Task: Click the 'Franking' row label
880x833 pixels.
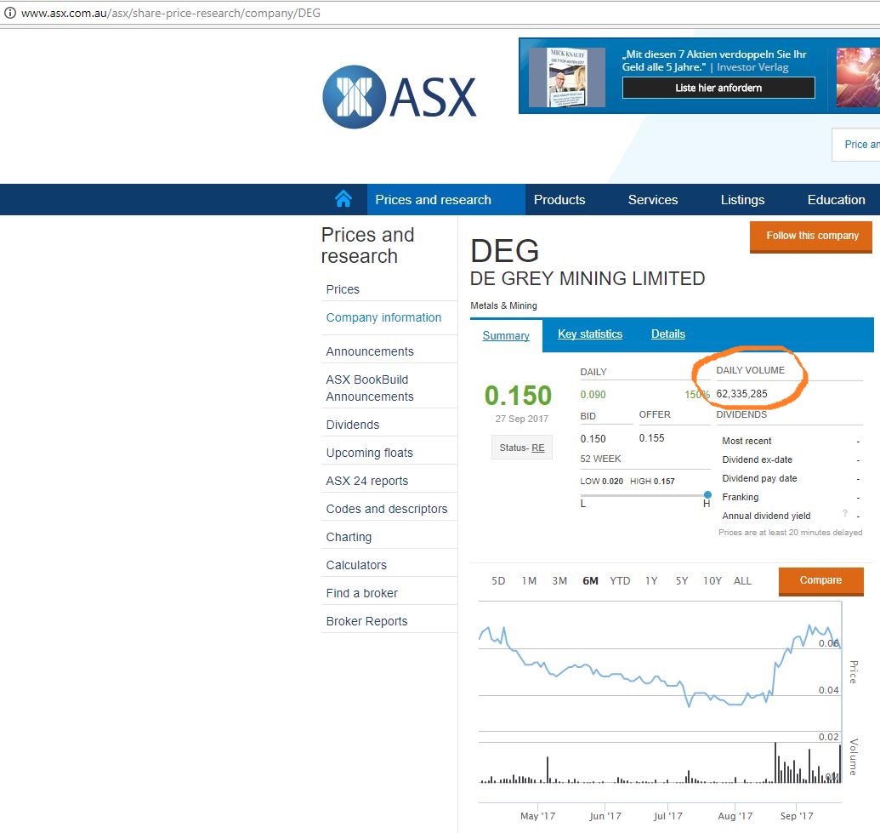Action: click(x=741, y=497)
